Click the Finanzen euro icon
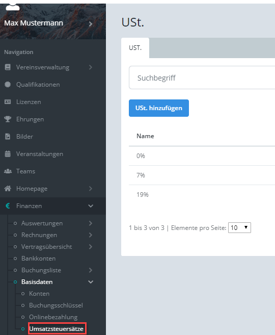 click(x=8, y=206)
